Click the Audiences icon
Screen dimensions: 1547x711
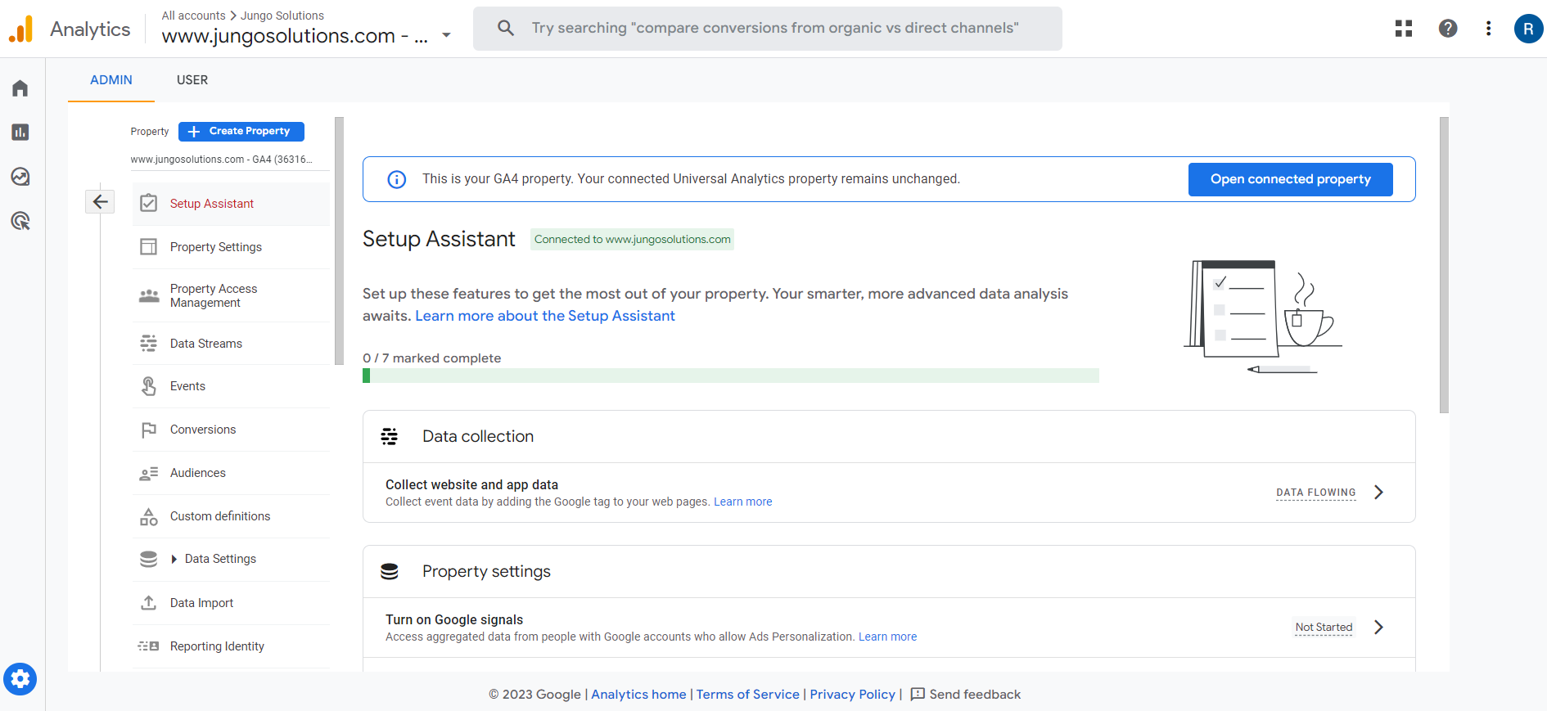149,473
